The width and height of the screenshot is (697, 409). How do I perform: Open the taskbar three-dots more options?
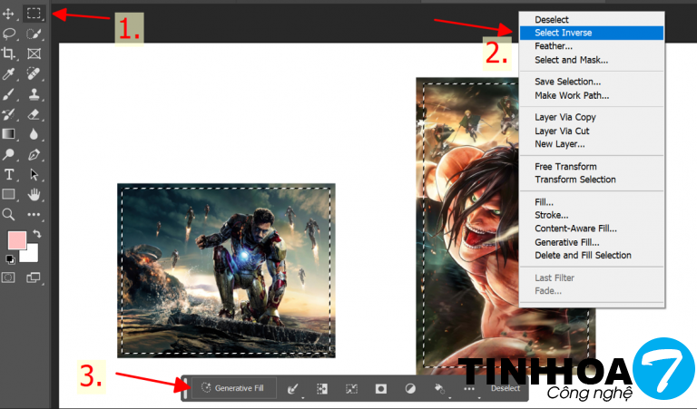click(469, 388)
